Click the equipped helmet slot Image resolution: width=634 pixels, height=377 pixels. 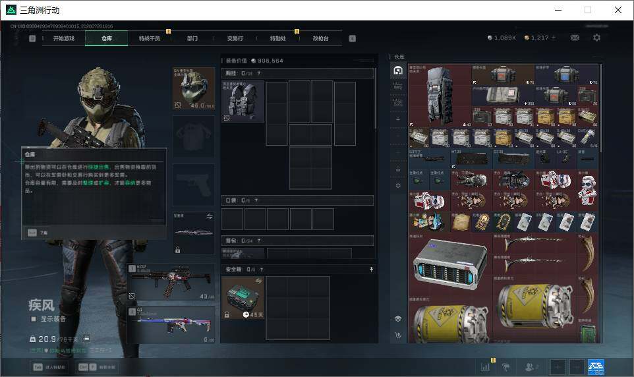click(x=194, y=88)
